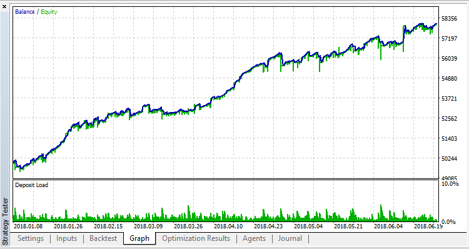Click the Balance legend label
The height and width of the screenshot is (249, 469).
(x=25, y=12)
